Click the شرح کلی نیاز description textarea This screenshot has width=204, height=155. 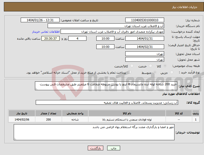pyautogui.click(x=106, y=86)
